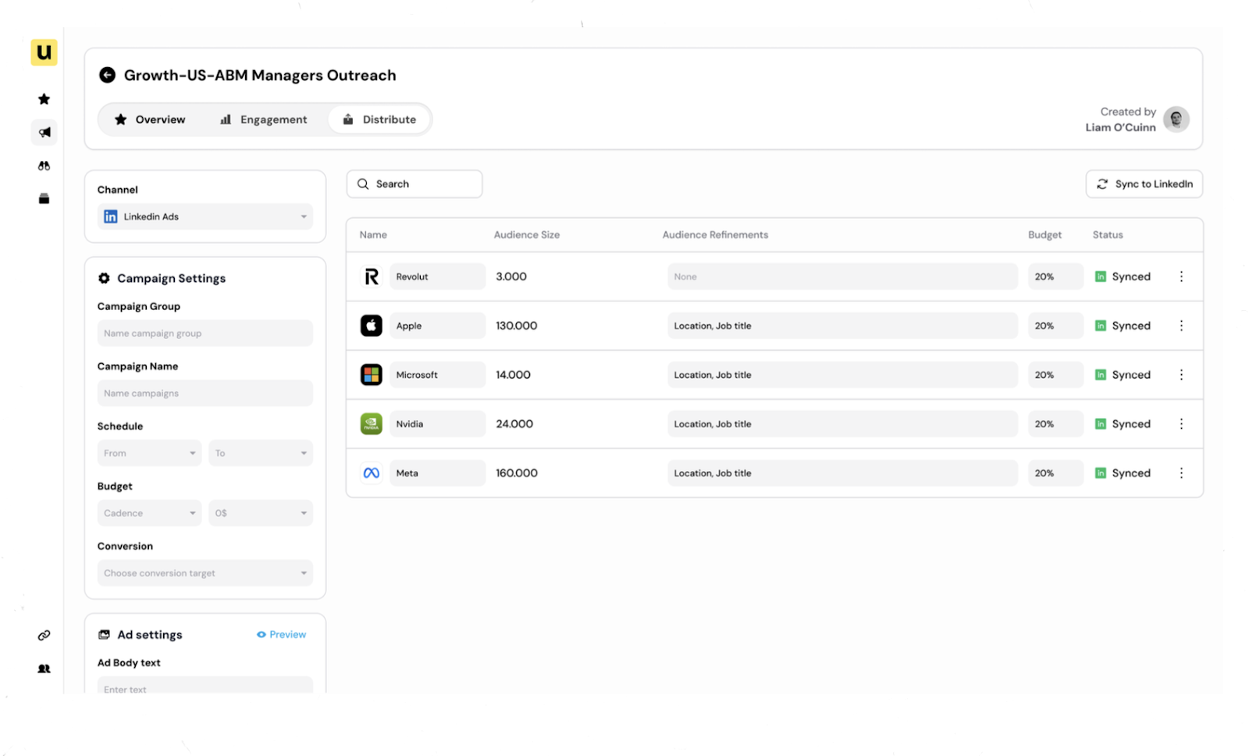The height and width of the screenshot is (756, 1249).
Task: Open the Budget amount 0$ dropdown
Action: tap(261, 513)
